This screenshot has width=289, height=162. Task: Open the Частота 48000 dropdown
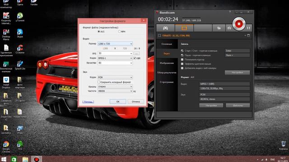tap(115, 91)
